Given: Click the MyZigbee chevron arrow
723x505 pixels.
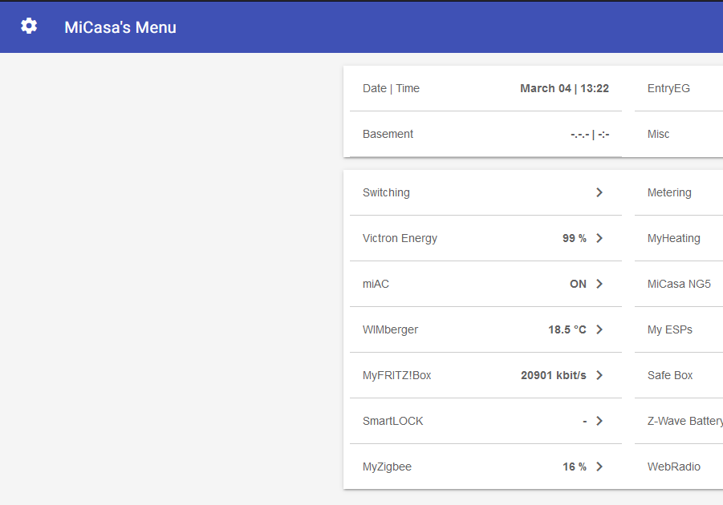Looking at the screenshot, I should click(x=599, y=467).
